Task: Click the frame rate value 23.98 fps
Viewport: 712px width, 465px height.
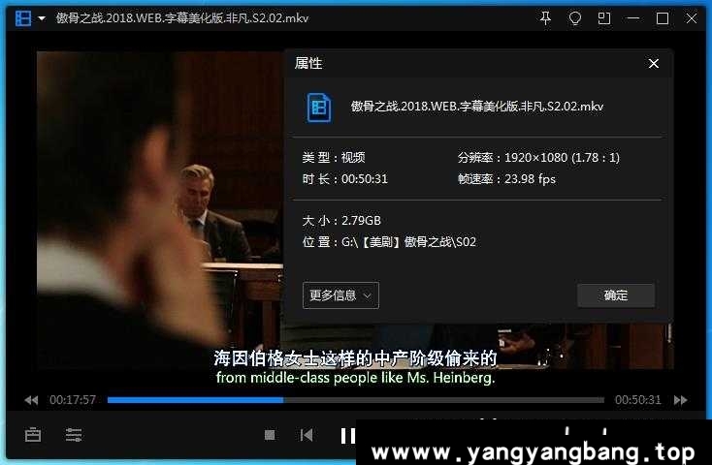Action: click(x=530, y=179)
